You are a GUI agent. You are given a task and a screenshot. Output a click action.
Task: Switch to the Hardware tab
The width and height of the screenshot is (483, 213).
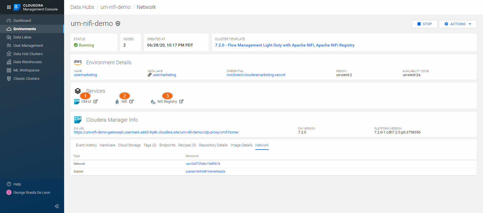tap(108, 145)
